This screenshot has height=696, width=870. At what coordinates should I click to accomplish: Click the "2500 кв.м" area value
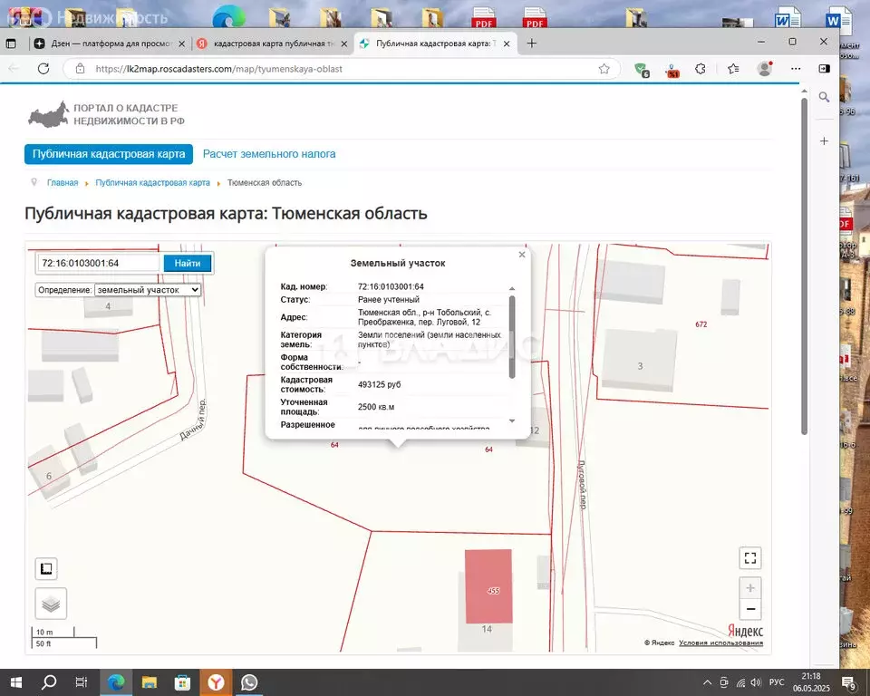tap(376, 407)
